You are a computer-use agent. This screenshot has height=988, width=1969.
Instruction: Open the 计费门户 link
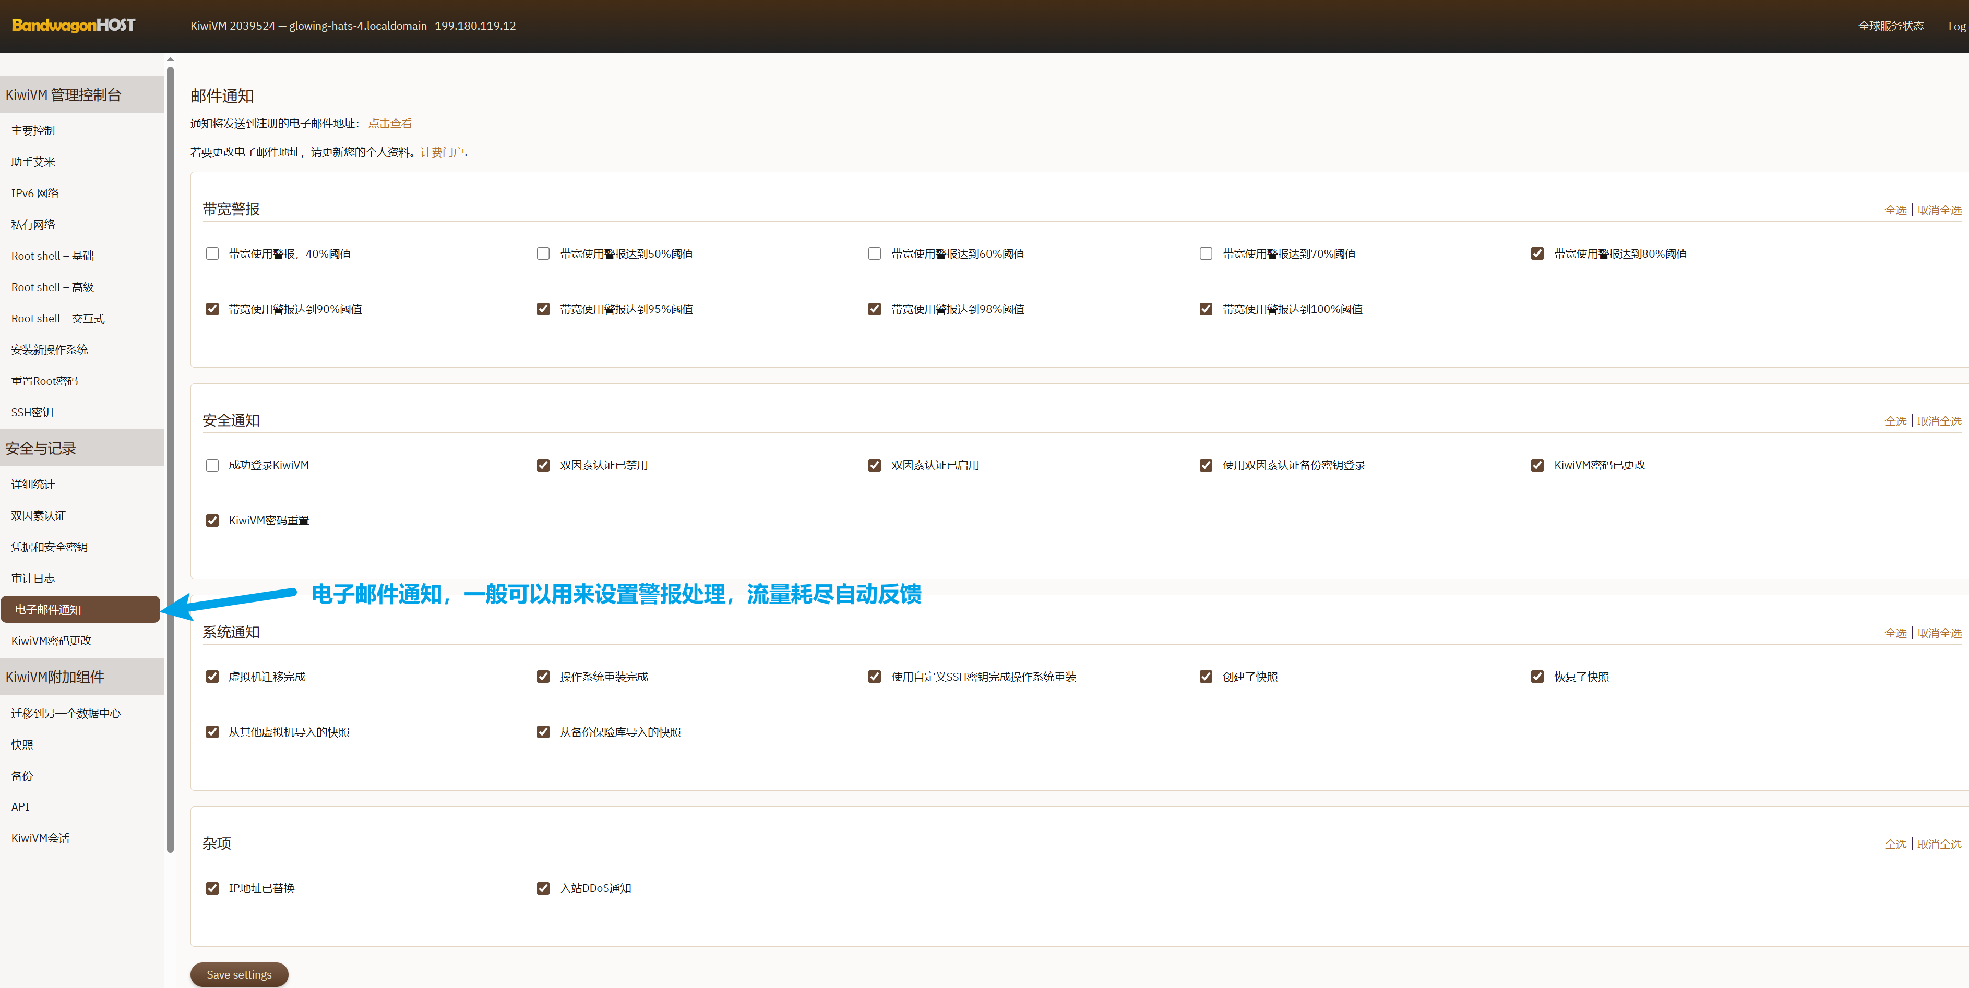[442, 152]
